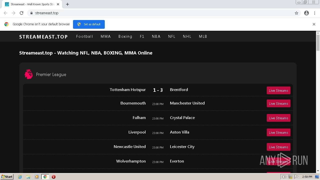
Task: Click the Liverpool team name
Action: click(x=137, y=132)
